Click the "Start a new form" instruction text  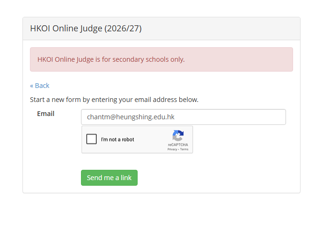click(114, 100)
